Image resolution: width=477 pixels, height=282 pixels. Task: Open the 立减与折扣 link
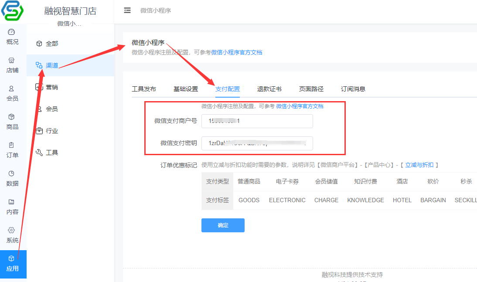point(419,165)
